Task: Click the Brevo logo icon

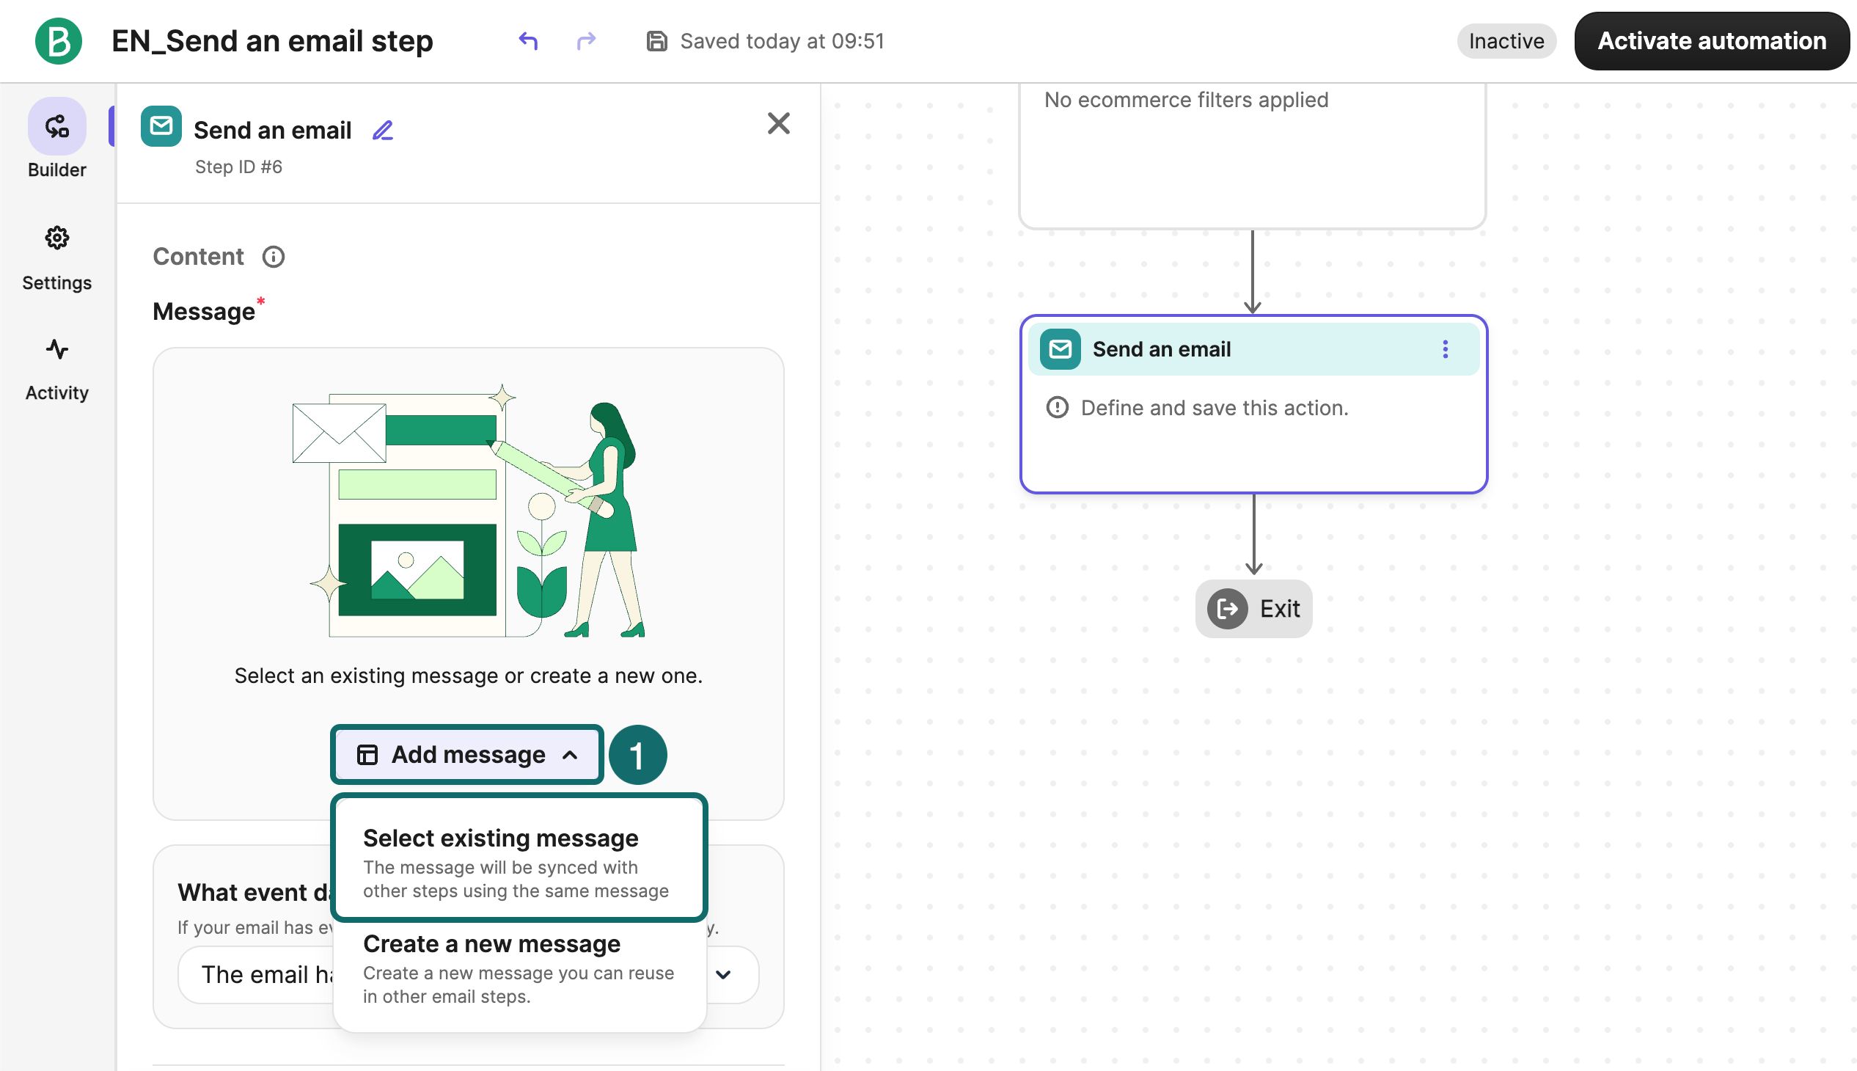Action: point(58,41)
